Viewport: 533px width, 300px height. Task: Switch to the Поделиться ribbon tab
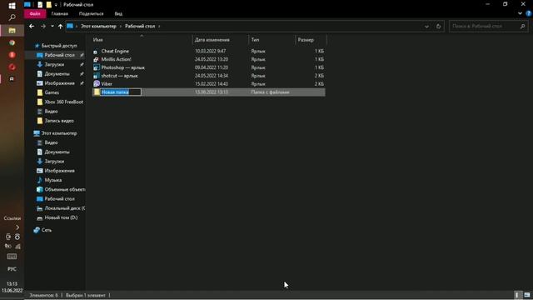pos(91,14)
